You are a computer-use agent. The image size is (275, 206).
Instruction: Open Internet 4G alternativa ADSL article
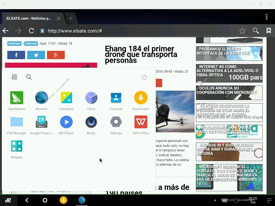coord(229,73)
